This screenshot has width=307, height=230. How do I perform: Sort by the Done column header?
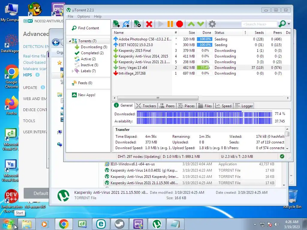(x=204, y=33)
